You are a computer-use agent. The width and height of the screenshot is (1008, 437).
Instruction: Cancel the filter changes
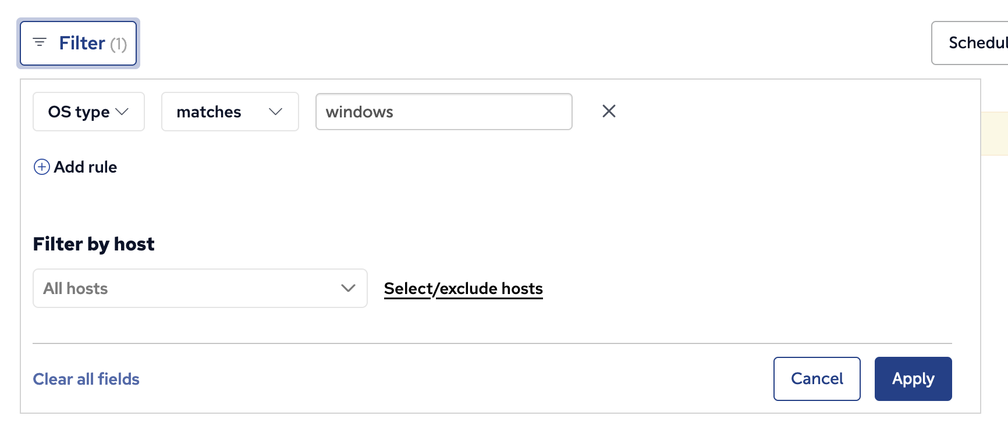click(x=817, y=379)
